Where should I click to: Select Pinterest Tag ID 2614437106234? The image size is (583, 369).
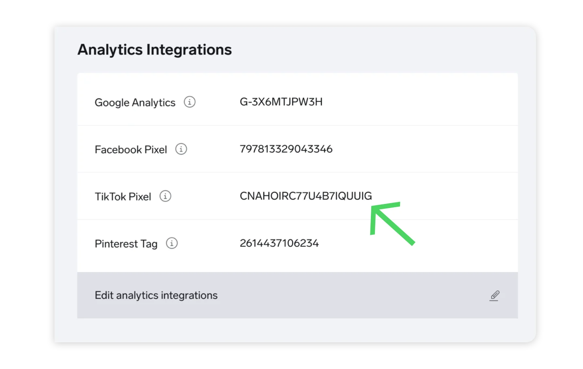(279, 243)
